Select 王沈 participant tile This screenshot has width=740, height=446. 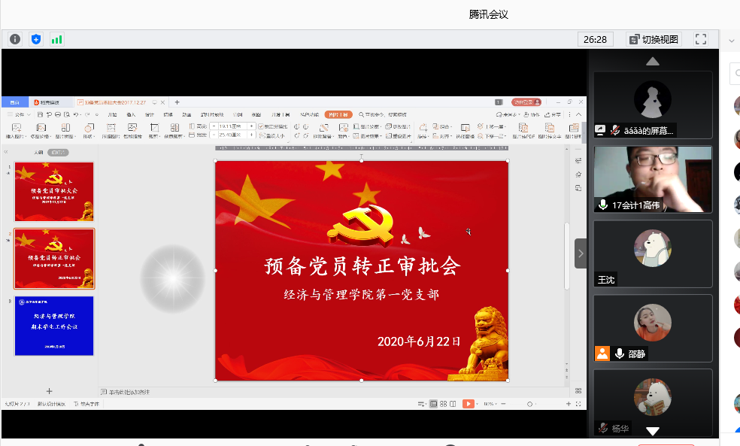(x=652, y=253)
